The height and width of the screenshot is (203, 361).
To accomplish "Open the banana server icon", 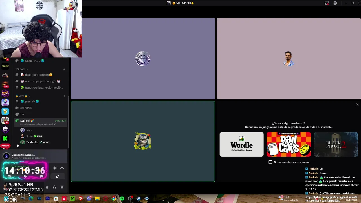I will [5, 111].
